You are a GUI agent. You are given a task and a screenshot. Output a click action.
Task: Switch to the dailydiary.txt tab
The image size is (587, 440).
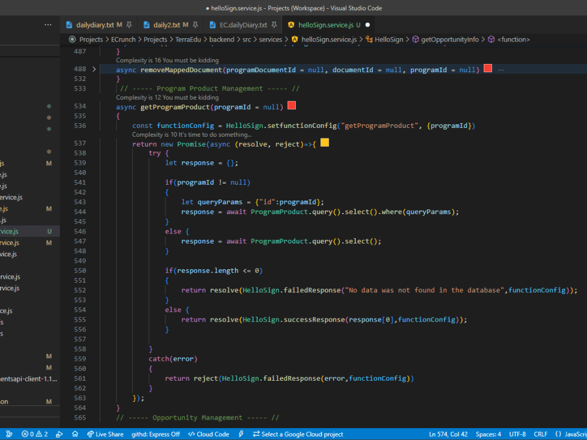click(94, 25)
